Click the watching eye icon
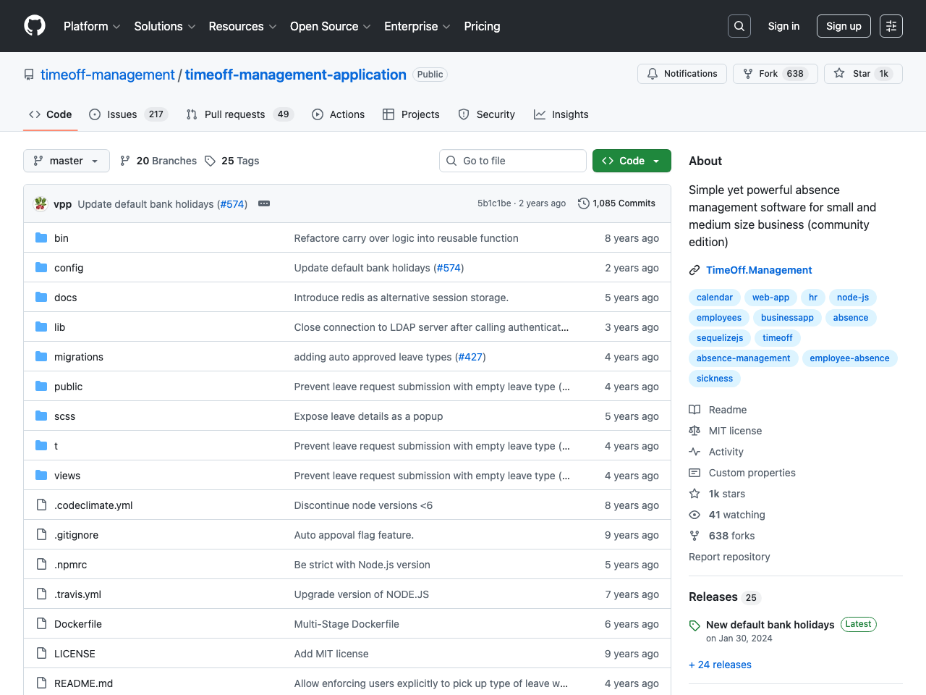This screenshot has width=926, height=695. pyautogui.click(x=694, y=515)
